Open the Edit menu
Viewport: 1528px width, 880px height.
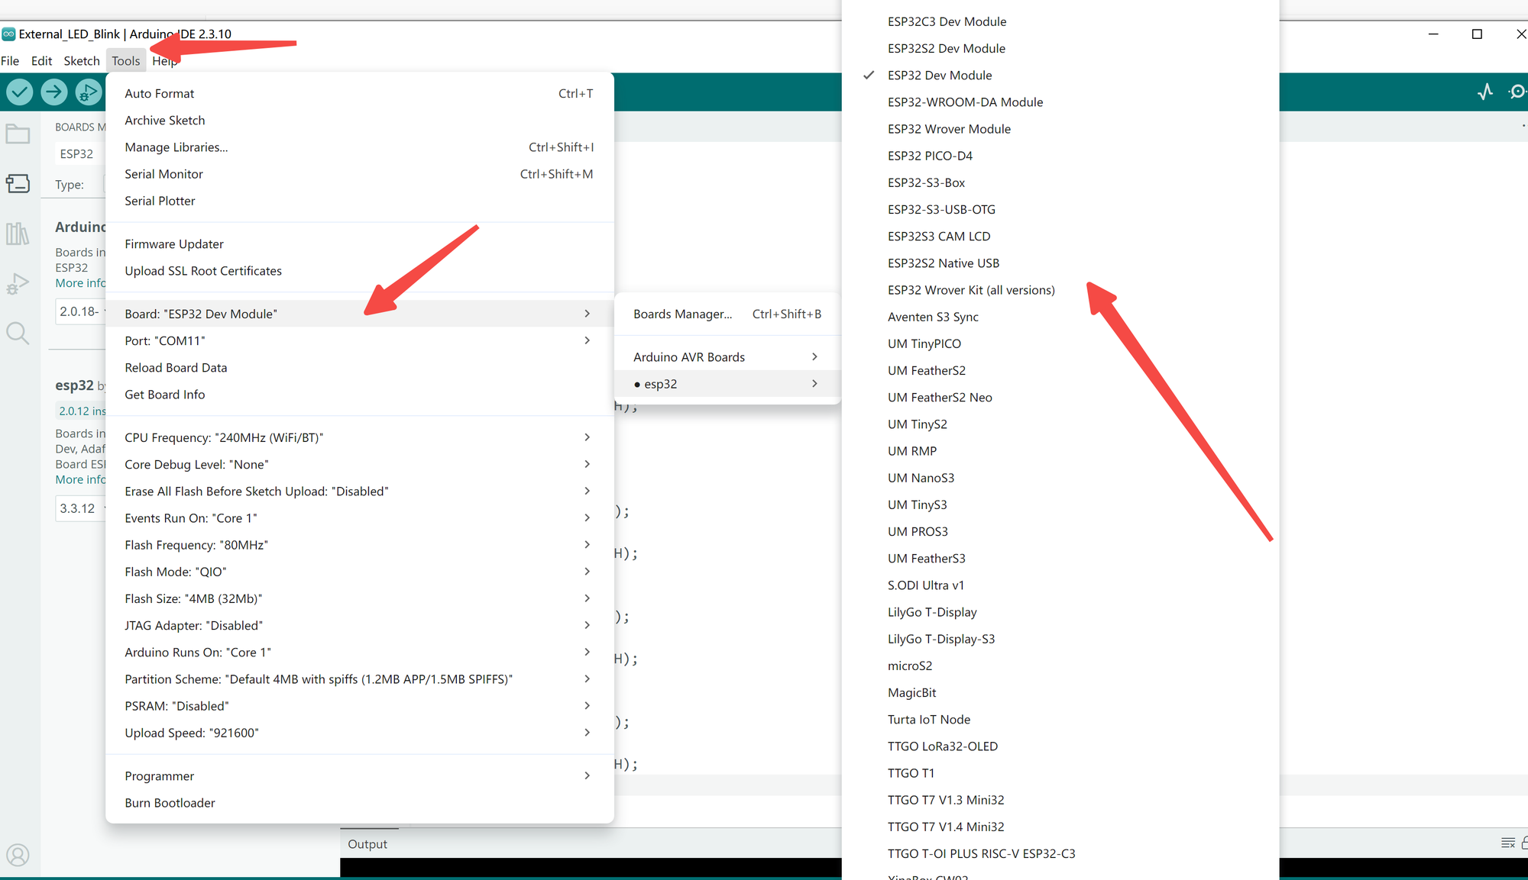(41, 61)
